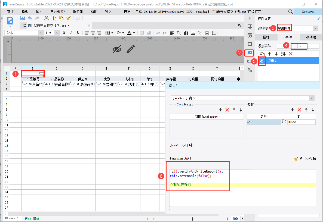
Task: Add a parameter with plus icon
Action: coord(293,110)
